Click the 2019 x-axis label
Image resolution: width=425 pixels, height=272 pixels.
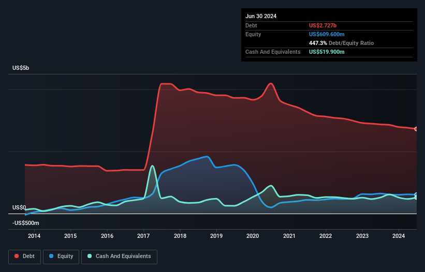click(x=216, y=236)
